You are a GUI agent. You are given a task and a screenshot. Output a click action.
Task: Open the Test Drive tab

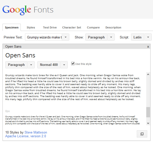50,27
